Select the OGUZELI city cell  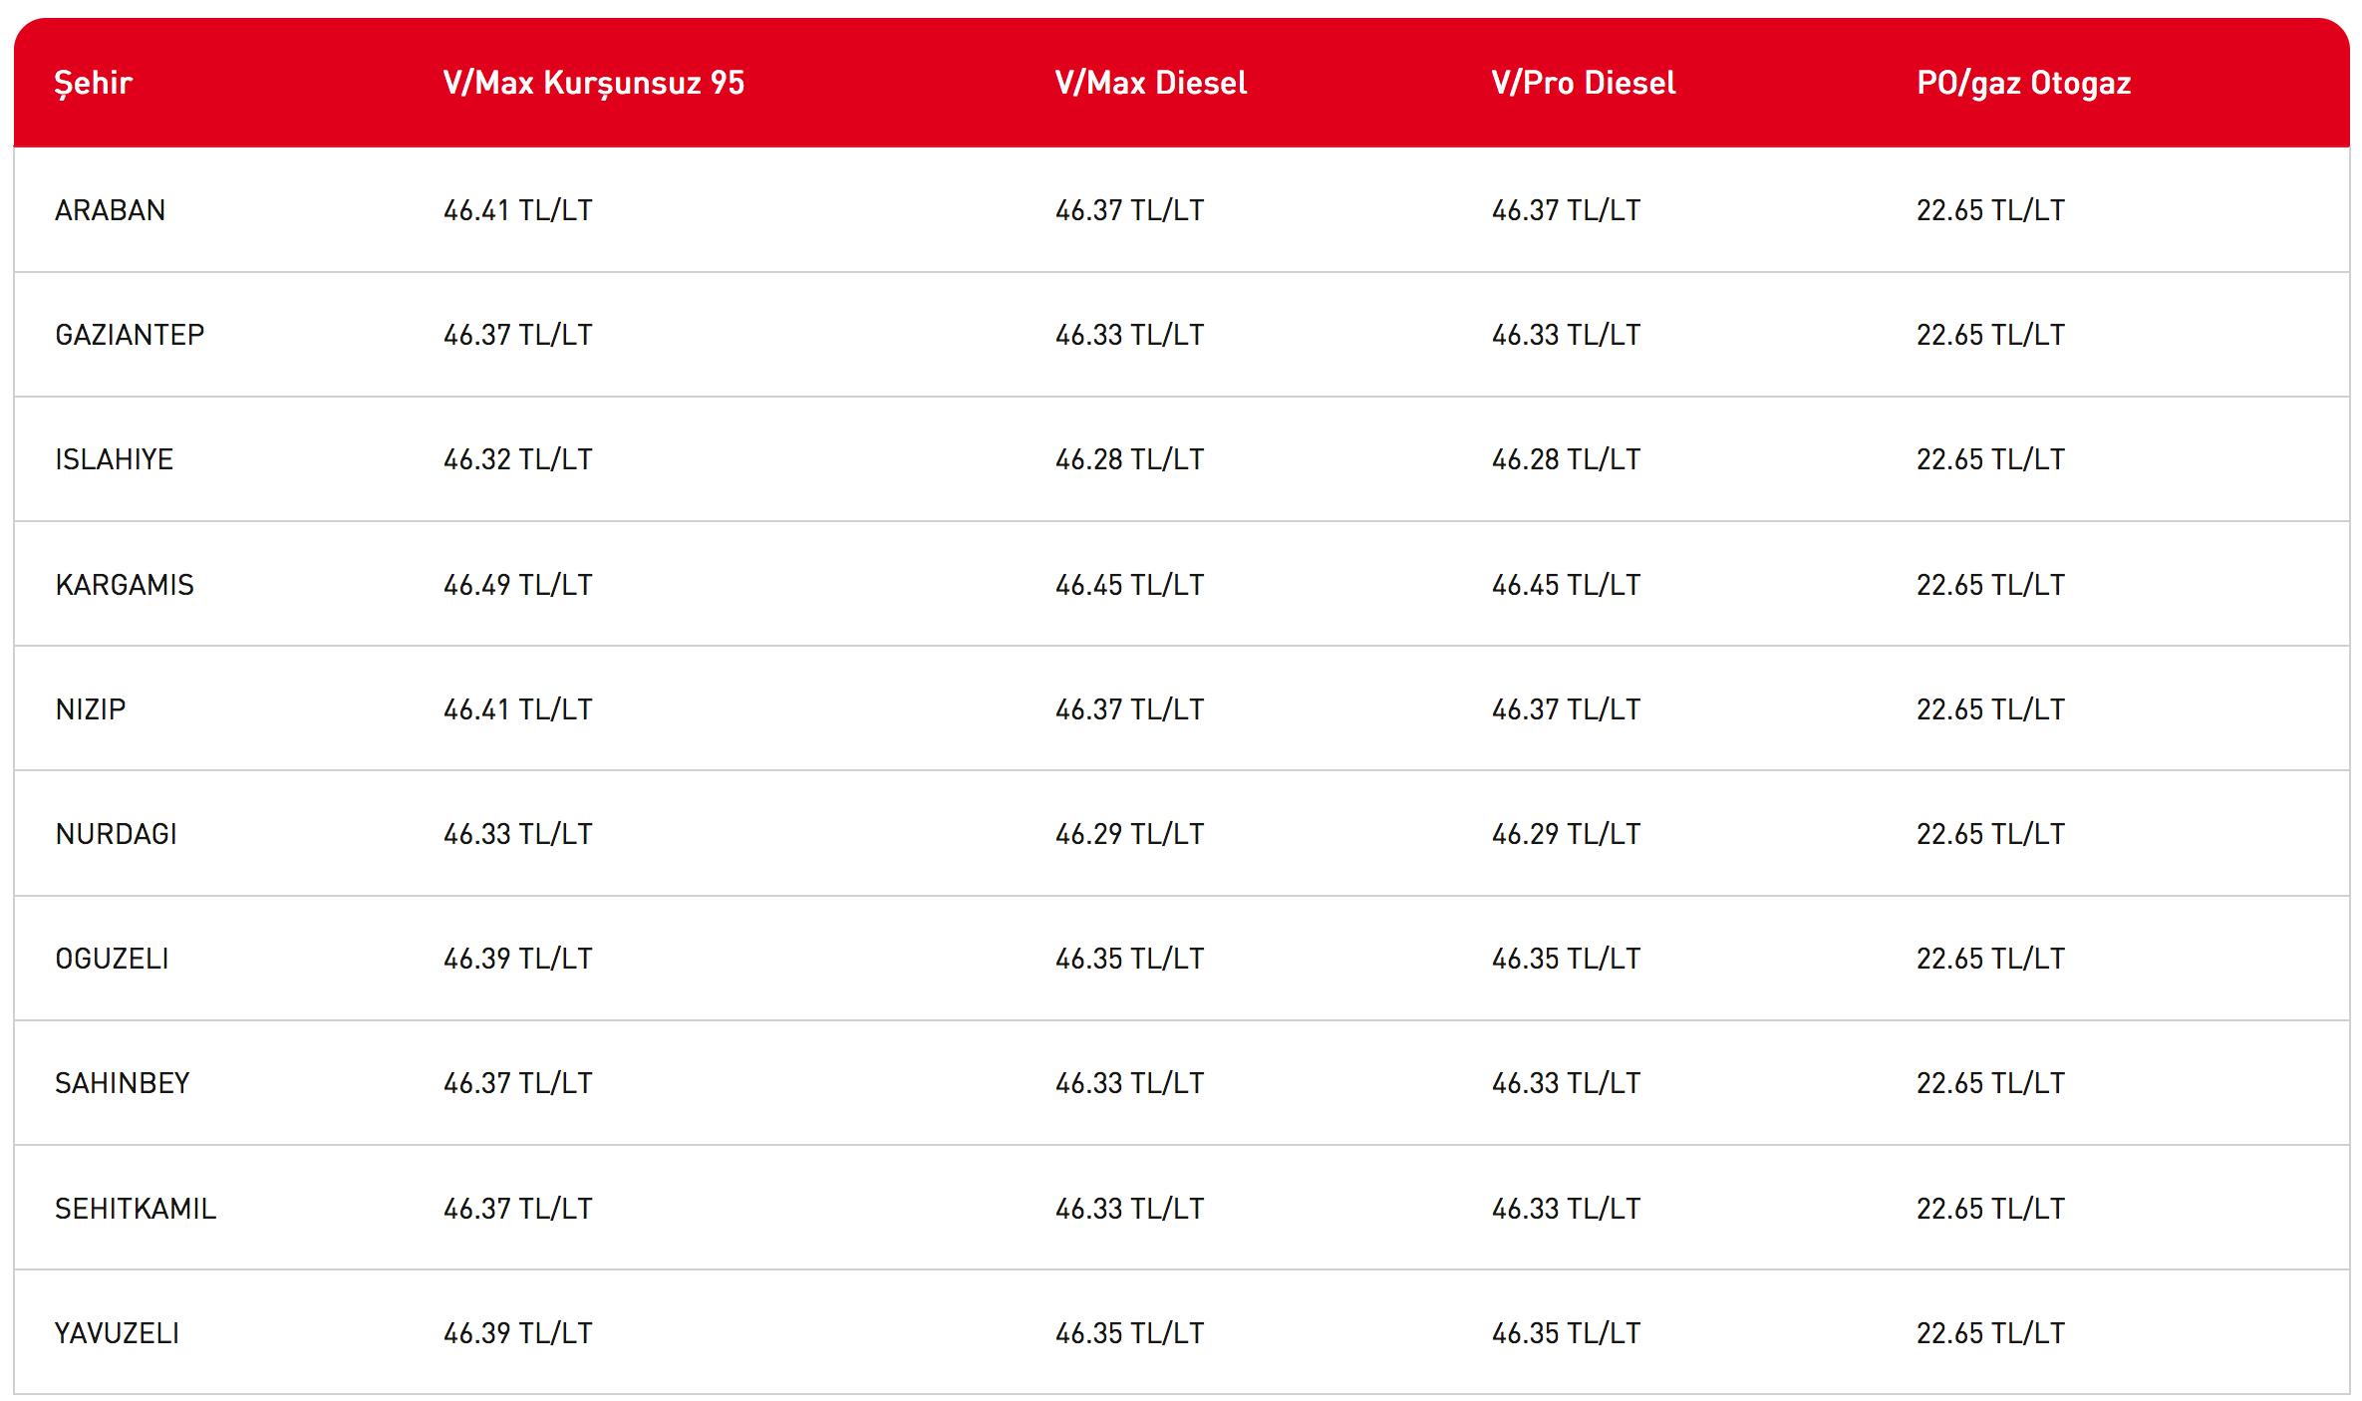(112, 959)
